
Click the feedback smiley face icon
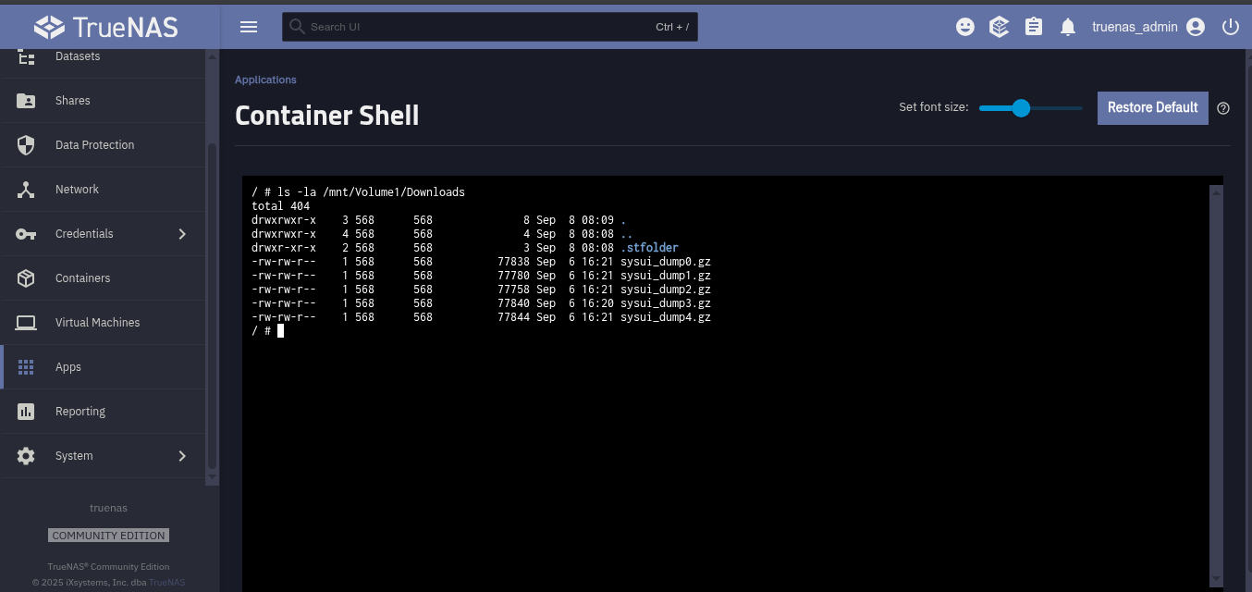[965, 27]
